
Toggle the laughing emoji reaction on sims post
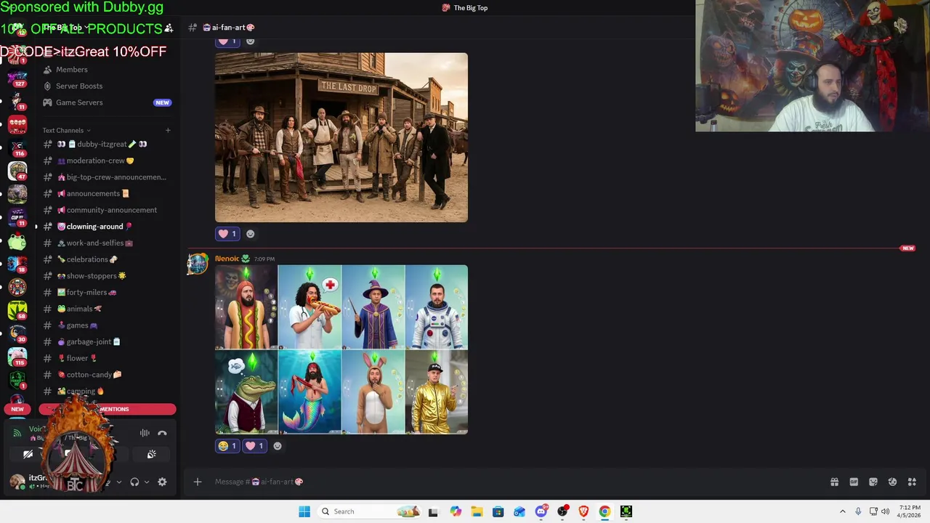click(x=227, y=446)
